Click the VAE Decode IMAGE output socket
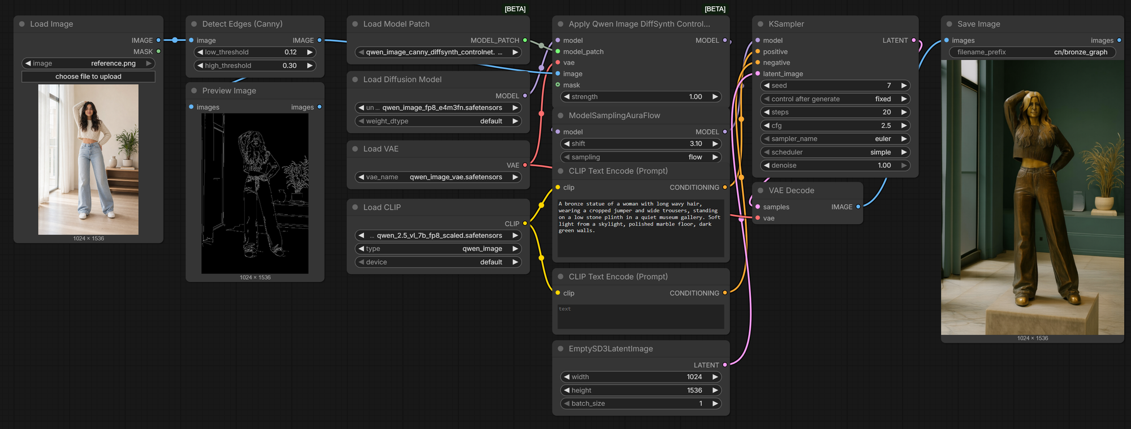The height and width of the screenshot is (429, 1131). coord(858,207)
